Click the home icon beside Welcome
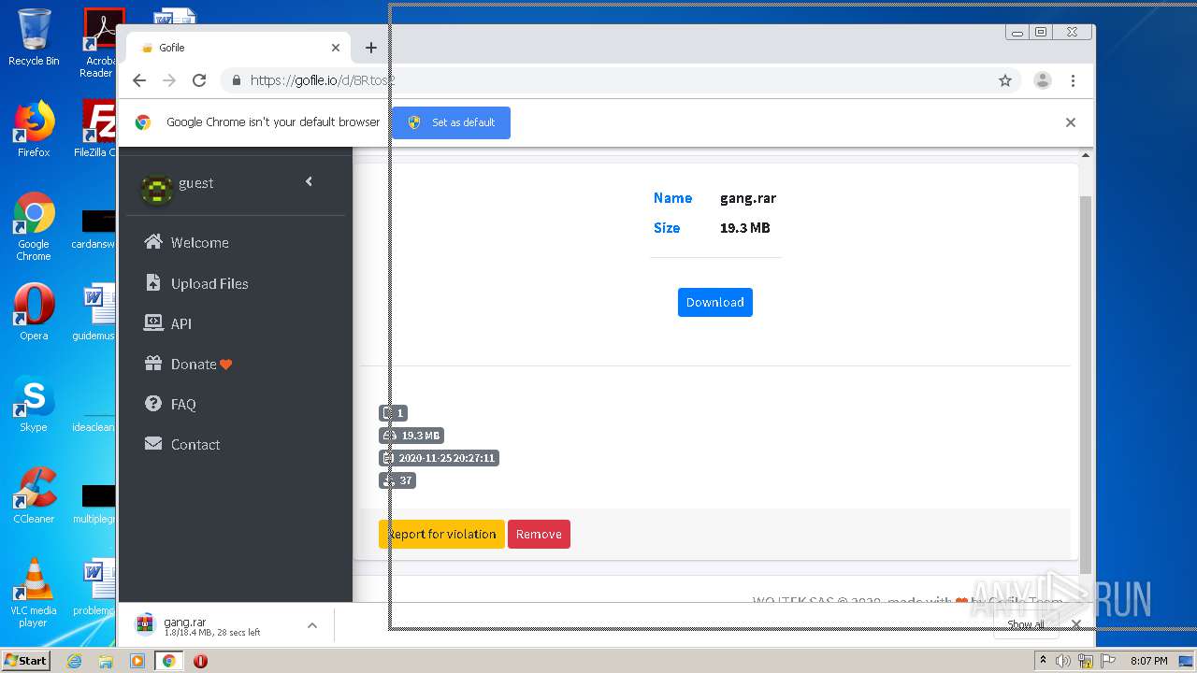This screenshot has height=673, width=1197. pos(153,242)
